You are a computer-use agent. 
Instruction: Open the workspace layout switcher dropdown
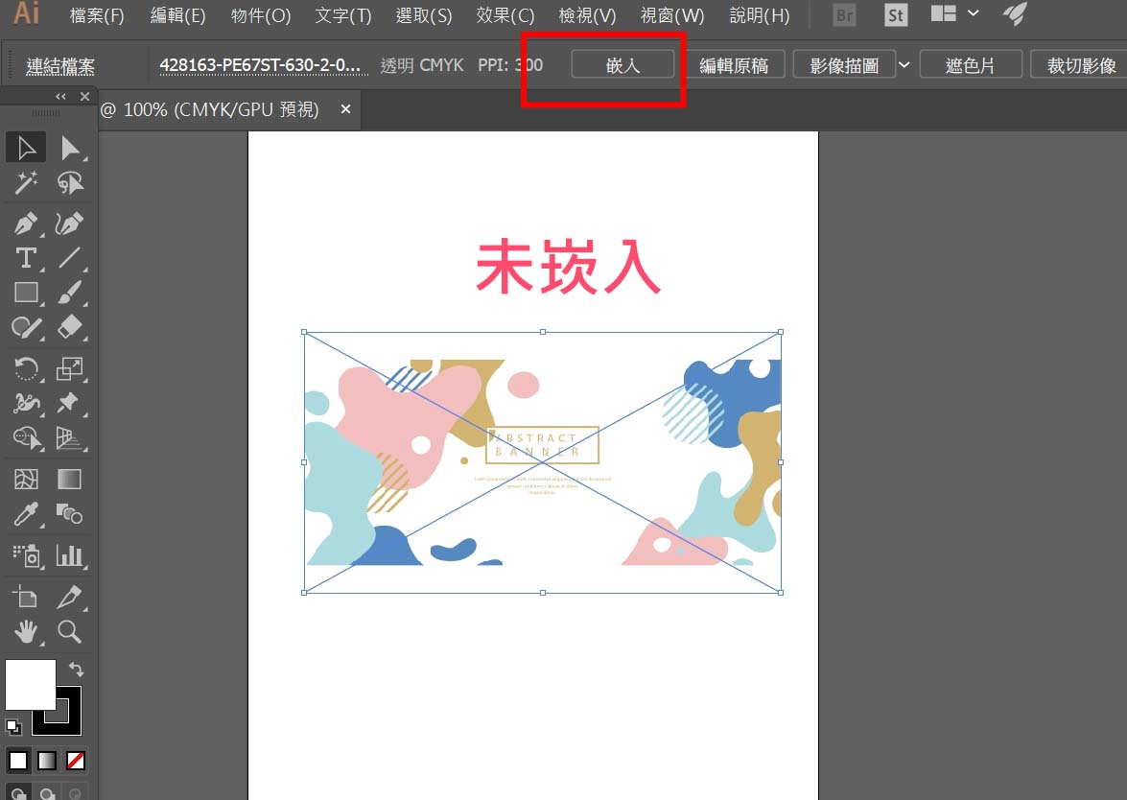coord(974,13)
